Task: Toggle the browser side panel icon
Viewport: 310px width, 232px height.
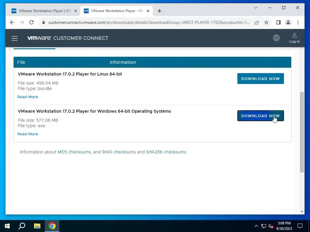Action: [x=279, y=22]
